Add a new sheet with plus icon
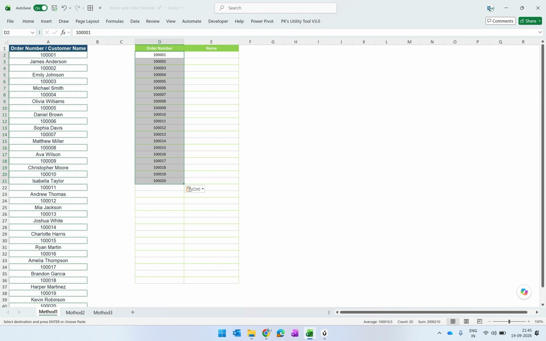 133,312
